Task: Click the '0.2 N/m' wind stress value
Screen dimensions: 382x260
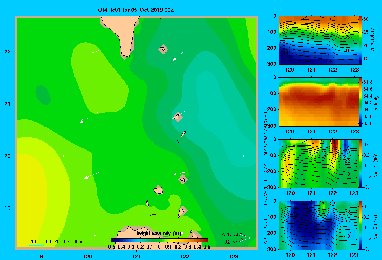Action: pyautogui.click(x=232, y=242)
